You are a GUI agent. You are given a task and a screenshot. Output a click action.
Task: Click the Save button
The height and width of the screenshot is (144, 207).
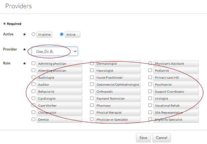point(143,138)
